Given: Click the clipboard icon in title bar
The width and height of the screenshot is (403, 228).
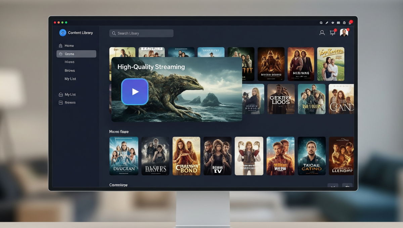Looking at the screenshot, I should [344, 23].
